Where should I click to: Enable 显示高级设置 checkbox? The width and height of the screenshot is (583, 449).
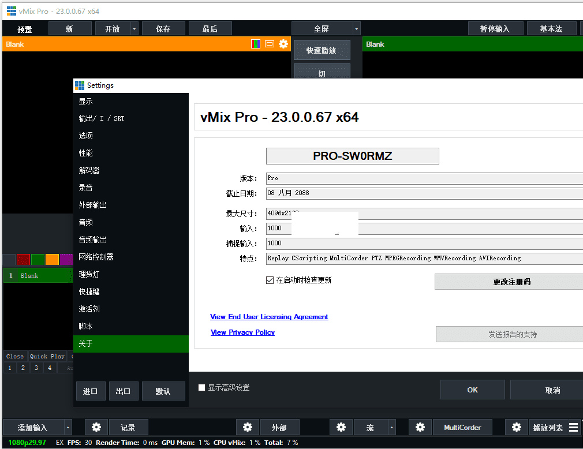point(202,388)
